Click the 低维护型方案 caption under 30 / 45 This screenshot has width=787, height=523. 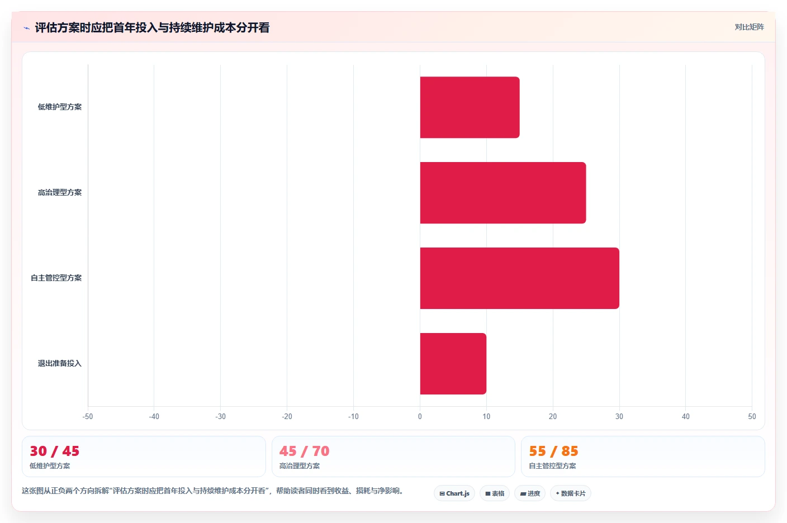[x=50, y=466]
